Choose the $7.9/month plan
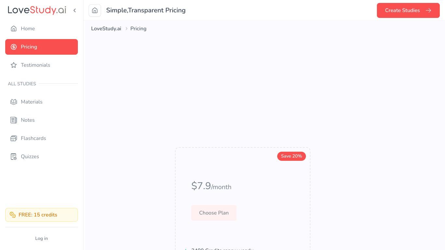445x250 pixels. [214, 213]
